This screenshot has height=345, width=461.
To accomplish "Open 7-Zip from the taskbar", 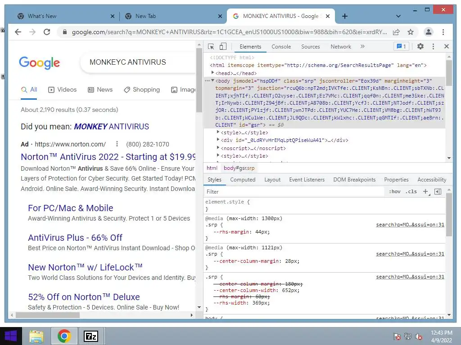I will (90, 336).
